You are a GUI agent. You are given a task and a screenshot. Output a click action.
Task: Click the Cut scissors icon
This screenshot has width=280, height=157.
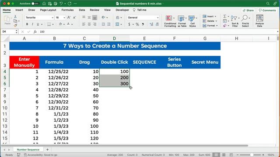[15, 17]
